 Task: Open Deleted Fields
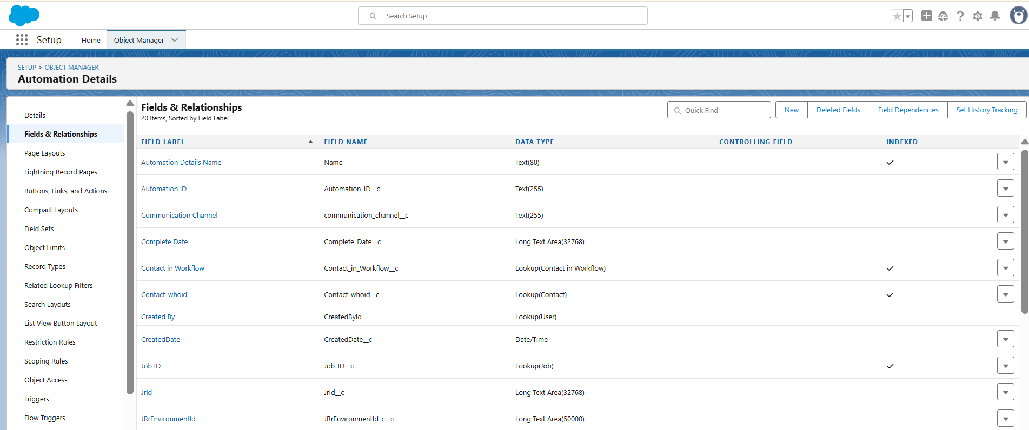[838, 110]
